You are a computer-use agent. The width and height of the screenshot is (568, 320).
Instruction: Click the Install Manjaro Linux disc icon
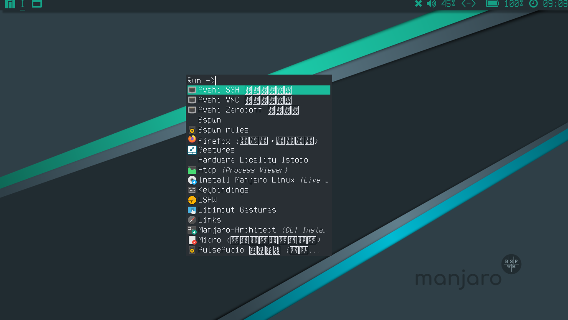pyautogui.click(x=192, y=180)
